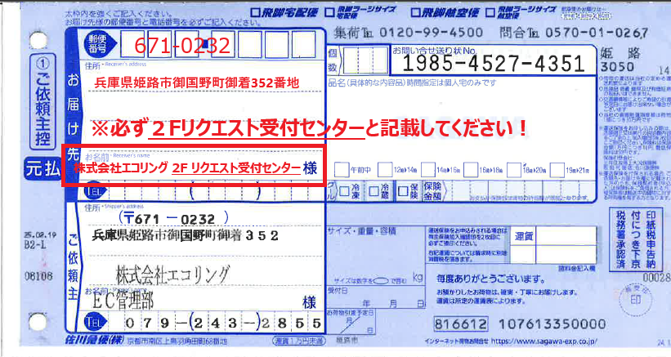Click the shipper TEL badge icon
671x357 pixels.
click(95, 323)
